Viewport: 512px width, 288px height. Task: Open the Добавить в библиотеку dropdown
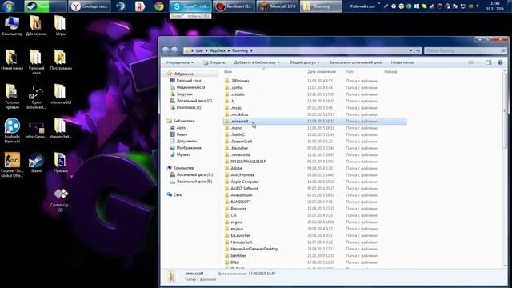tap(257, 62)
